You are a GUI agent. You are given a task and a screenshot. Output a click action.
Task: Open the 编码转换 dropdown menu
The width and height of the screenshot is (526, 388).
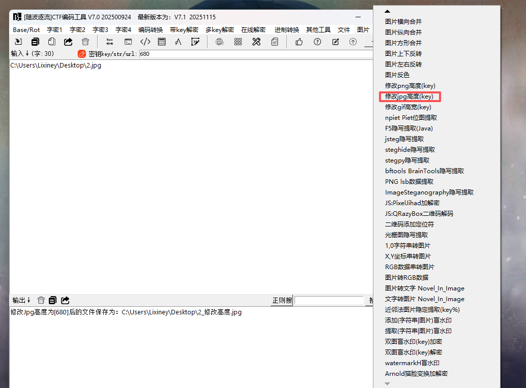pos(151,30)
